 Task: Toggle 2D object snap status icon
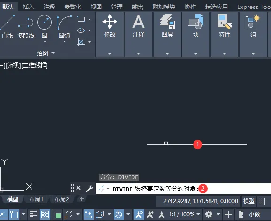tap(14, 214)
